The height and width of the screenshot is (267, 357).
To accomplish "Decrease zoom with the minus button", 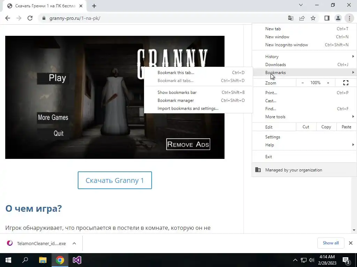I will point(303,83).
